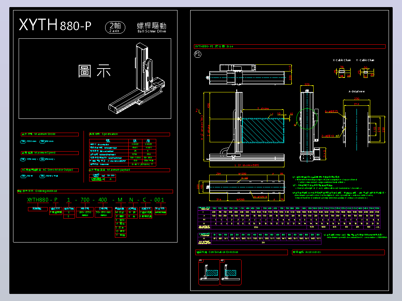Click the '700' value in the ordering code

(85, 200)
